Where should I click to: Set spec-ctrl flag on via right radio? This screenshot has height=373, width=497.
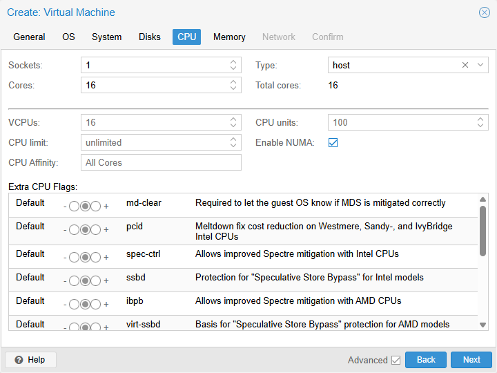tap(96, 258)
